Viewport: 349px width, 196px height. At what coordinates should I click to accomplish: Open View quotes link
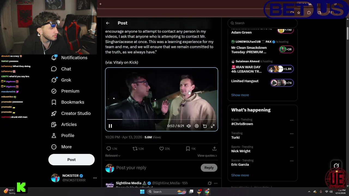coord(207,156)
